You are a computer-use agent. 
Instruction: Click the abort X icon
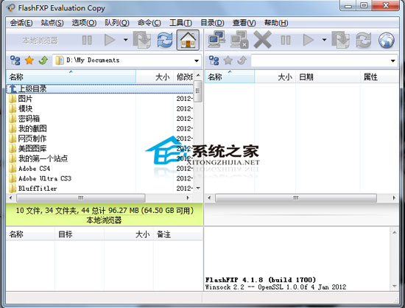point(262,40)
